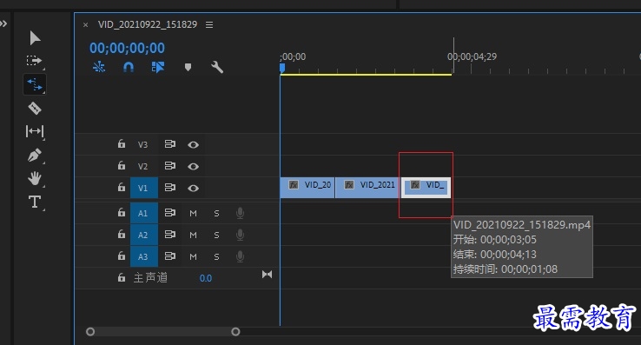
Task: Toggle sync lock on A1
Action: point(170,213)
